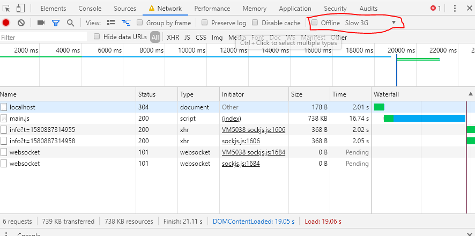The image size is (475, 236).
Task: Click the localhost document file icon
Action: click(4, 107)
